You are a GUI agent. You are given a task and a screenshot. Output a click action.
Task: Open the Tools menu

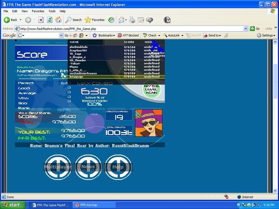pyautogui.click(x=52, y=11)
